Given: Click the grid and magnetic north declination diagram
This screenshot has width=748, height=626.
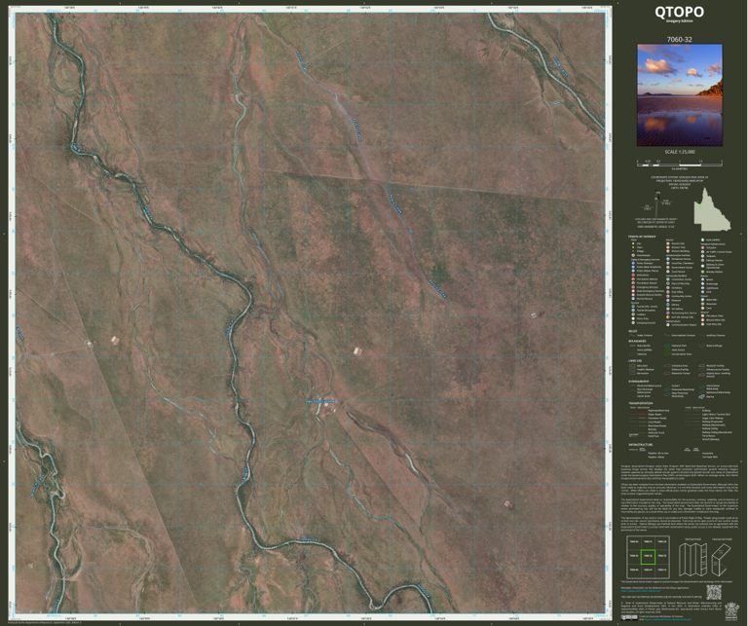Looking at the screenshot, I should pos(656,203).
